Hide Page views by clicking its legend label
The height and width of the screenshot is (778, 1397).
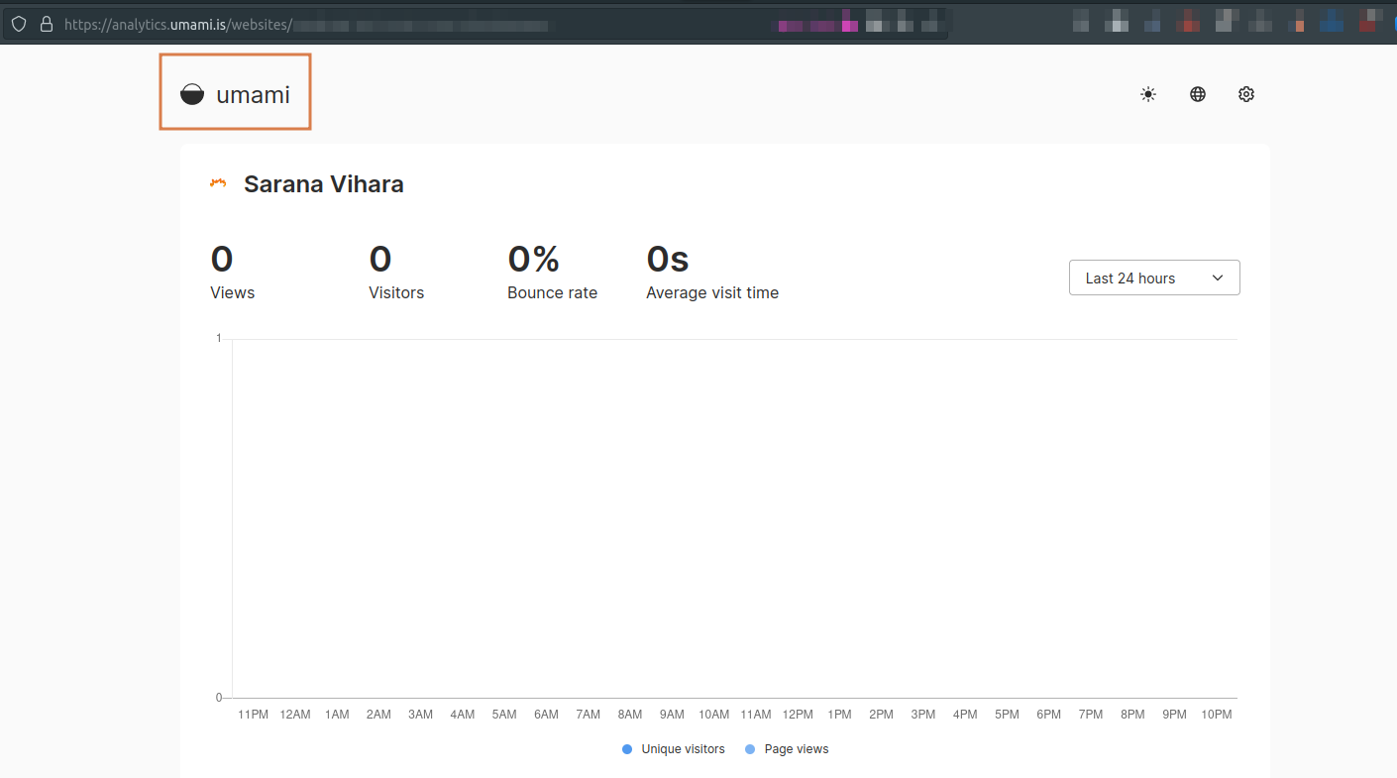click(x=796, y=749)
